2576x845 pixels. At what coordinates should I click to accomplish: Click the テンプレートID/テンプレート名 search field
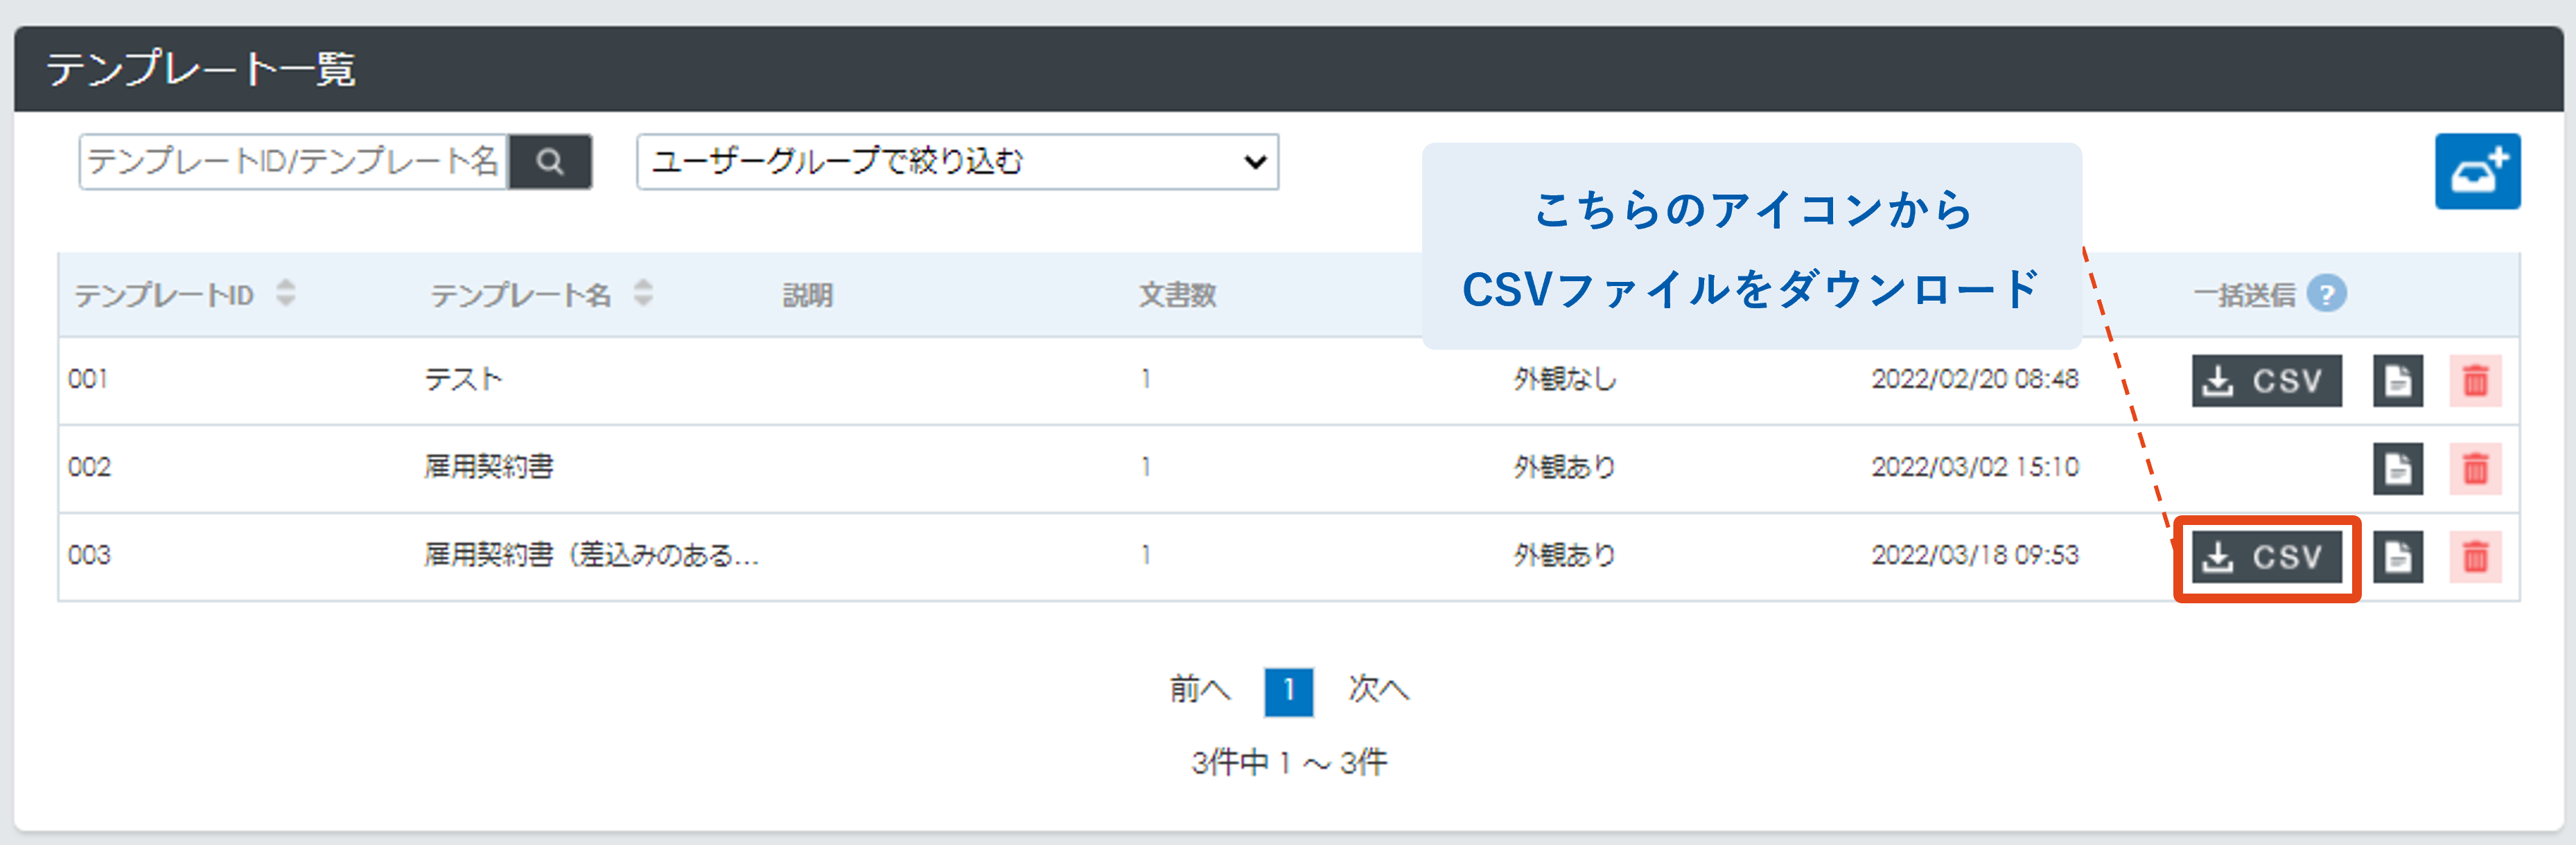pos(293,162)
